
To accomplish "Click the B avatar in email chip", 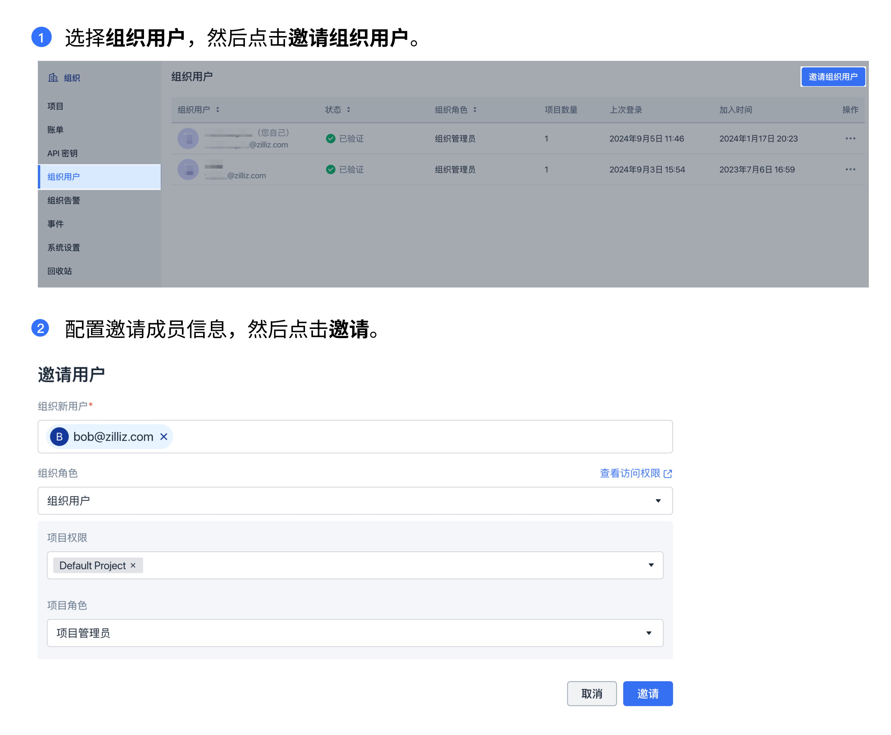I will point(59,437).
